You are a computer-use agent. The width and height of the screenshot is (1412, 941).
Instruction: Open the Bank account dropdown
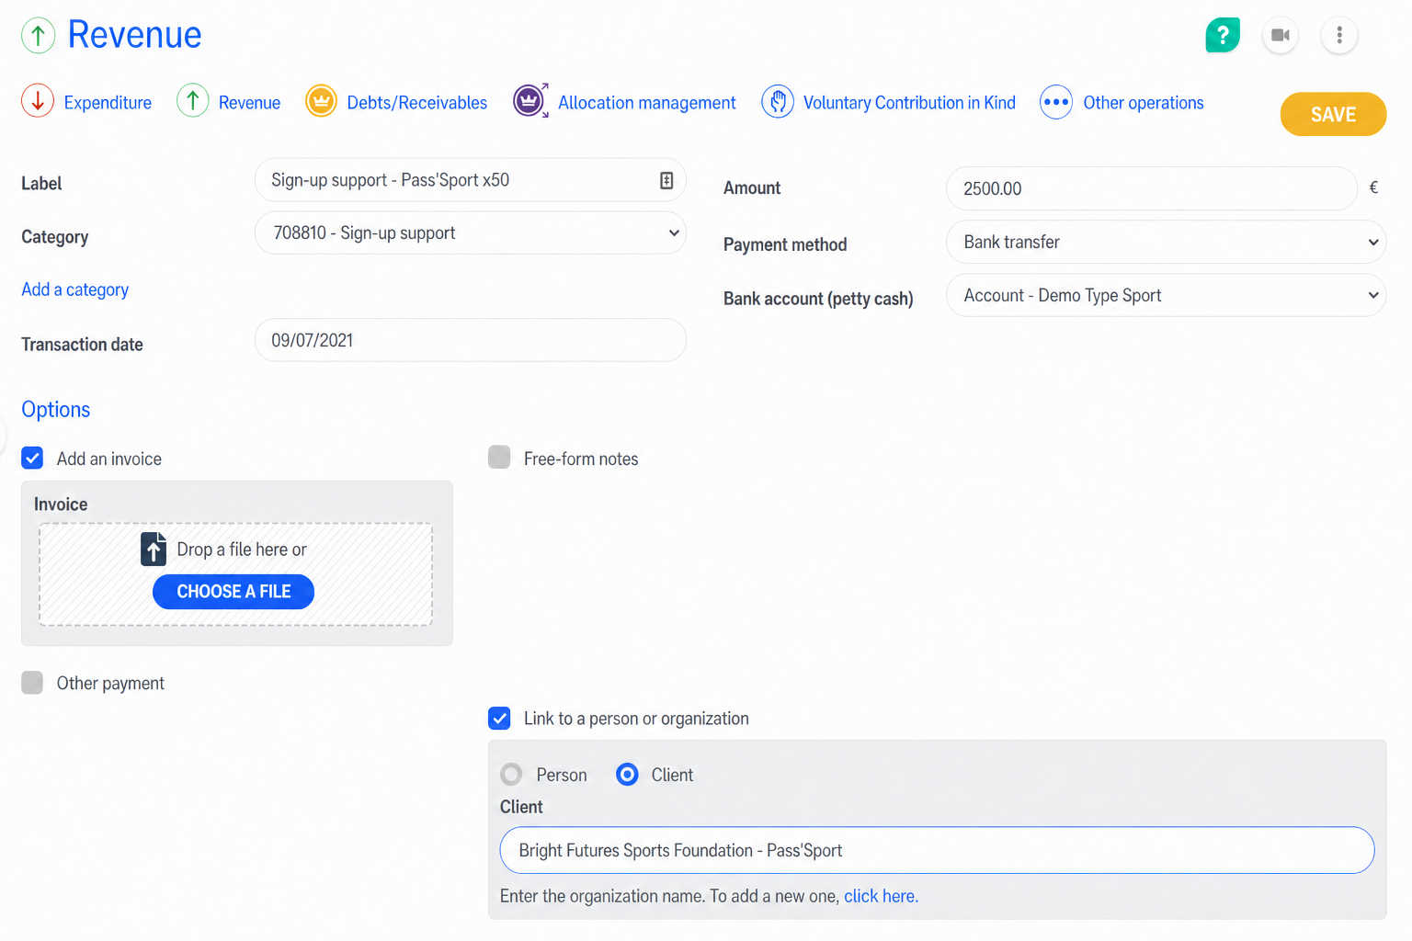click(1166, 295)
